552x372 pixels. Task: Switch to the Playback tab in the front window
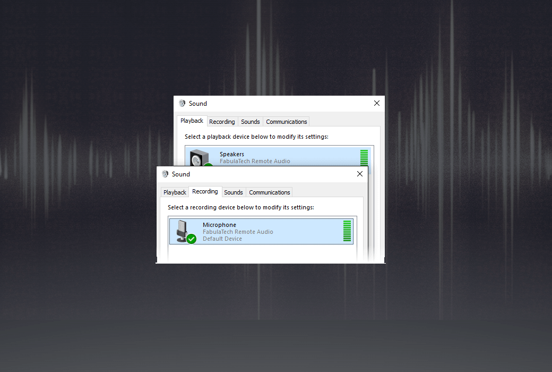175,192
